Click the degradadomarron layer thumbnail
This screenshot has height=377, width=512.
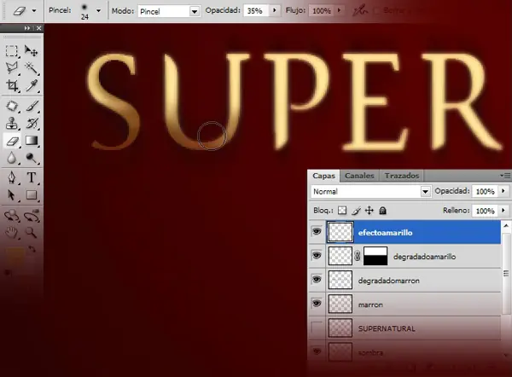pyautogui.click(x=340, y=280)
